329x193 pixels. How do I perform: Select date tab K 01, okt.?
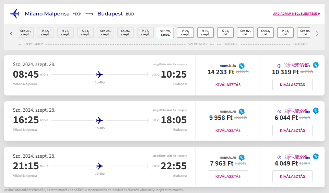225,33
